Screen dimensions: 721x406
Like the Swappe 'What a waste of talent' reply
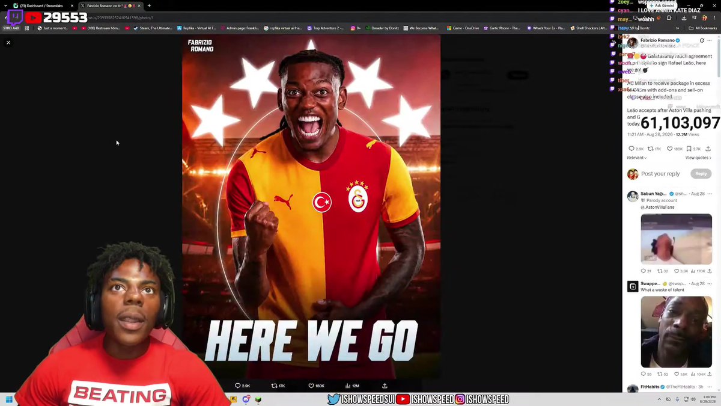point(678,374)
